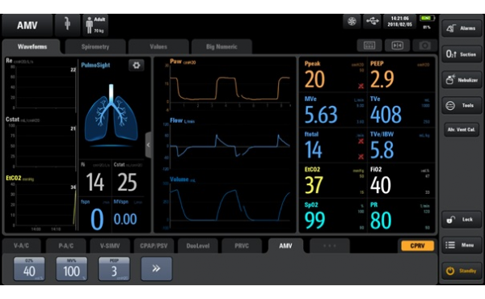Select V-A/C ventilation mode
The width and height of the screenshot is (485, 299).
[x=21, y=246]
